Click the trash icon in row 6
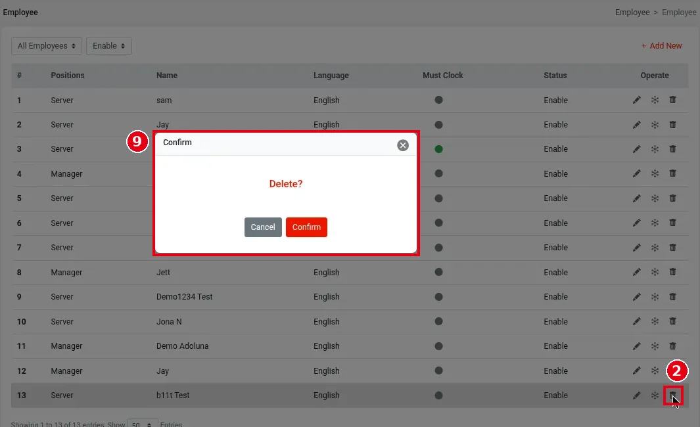 coord(673,223)
